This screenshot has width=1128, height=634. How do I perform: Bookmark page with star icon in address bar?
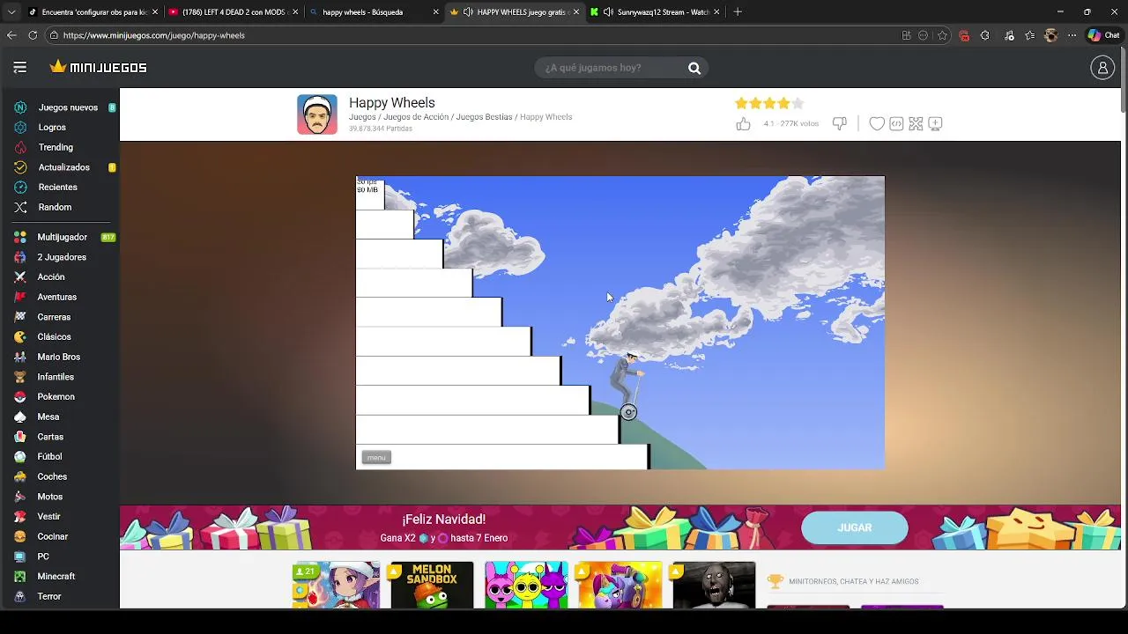click(942, 35)
